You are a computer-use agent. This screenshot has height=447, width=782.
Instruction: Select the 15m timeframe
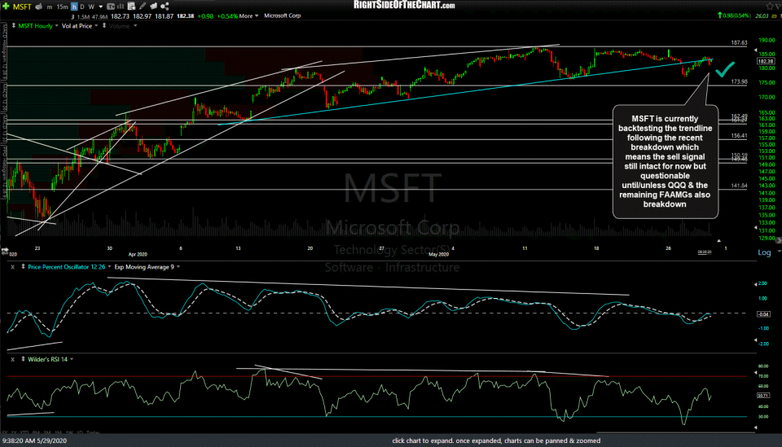pos(62,7)
